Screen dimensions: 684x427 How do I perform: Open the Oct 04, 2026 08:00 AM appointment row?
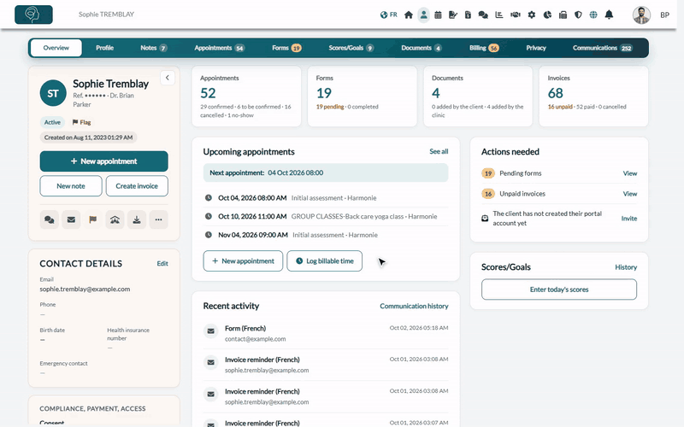326,198
